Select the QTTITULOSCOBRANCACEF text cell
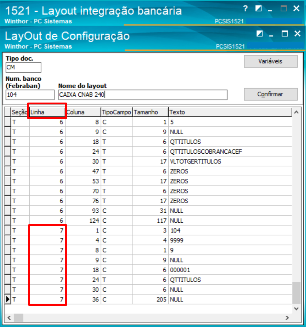Screen dimensions: 306x327 (x=230, y=151)
